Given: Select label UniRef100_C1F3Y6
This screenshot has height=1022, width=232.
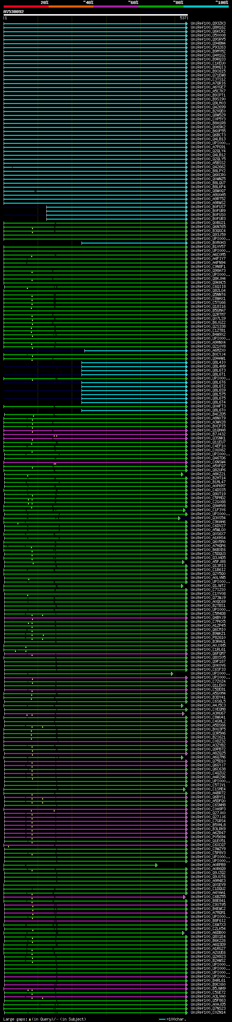Looking at the screenshot, I should pos(208,510).
